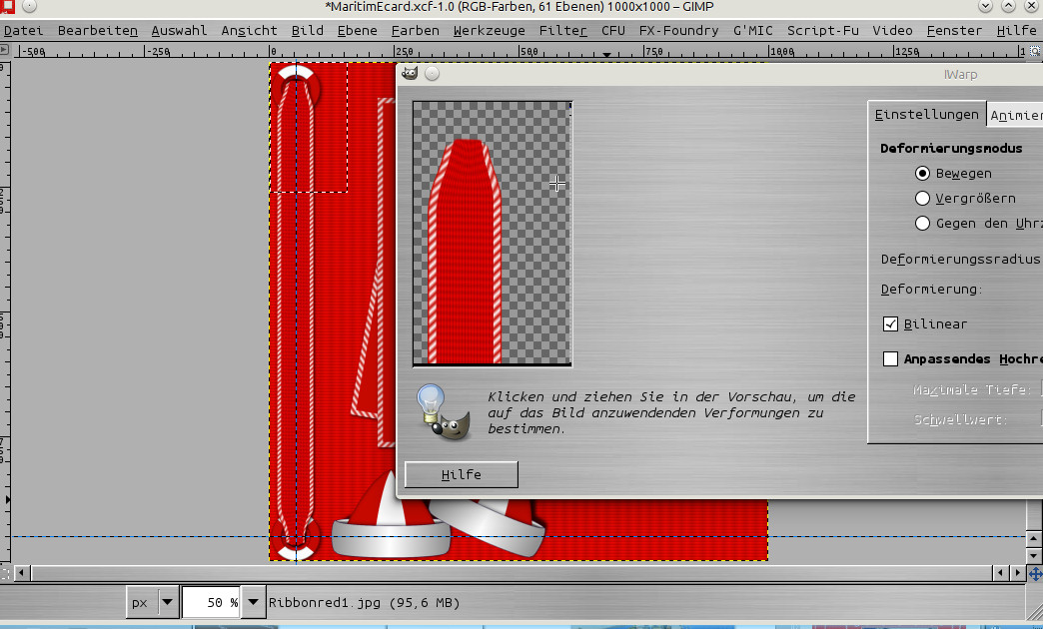Click the Hilfe button in IWarp dialog
The image size is (1043, 629).
(x=461, y=474)
